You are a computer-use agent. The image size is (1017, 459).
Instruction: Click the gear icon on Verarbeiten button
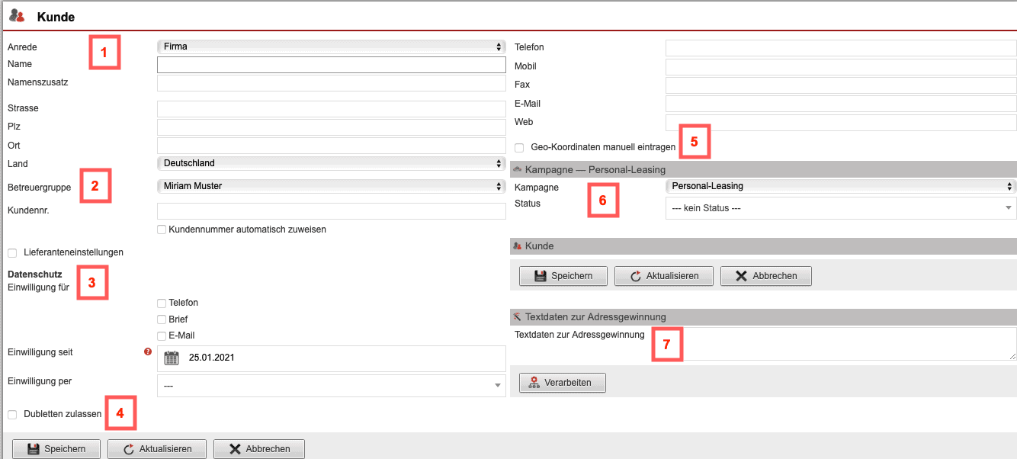534,383
